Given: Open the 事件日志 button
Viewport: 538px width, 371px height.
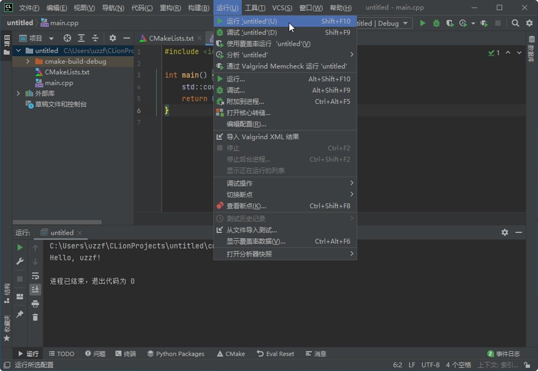Looking at the screenshot, I should [x=503, y=354].
